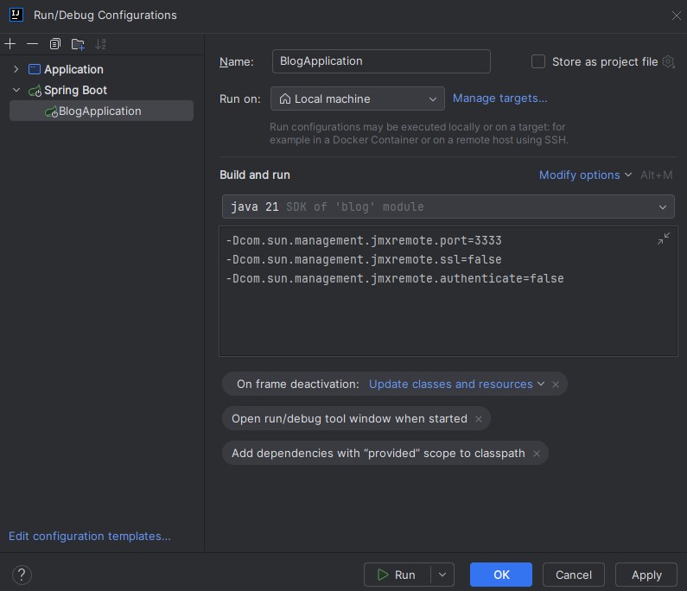Close the Run/Debug Configurations dialog
Image resolution: width=687 pixels, height=591 pixels.
676,16
